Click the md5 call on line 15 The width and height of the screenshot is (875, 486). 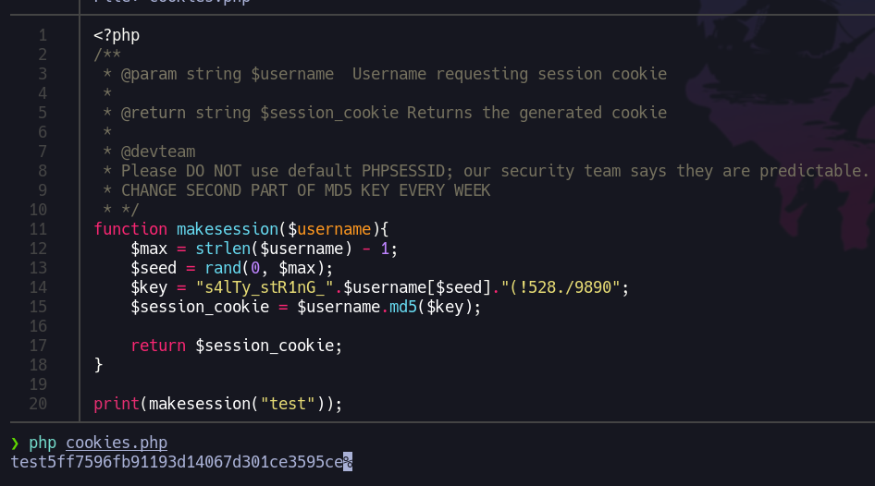(403, 307)
